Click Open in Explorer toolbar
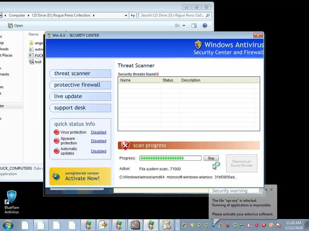Image resolution: width=309 pixels, height=231 pixels. click(x=16, y=26)
